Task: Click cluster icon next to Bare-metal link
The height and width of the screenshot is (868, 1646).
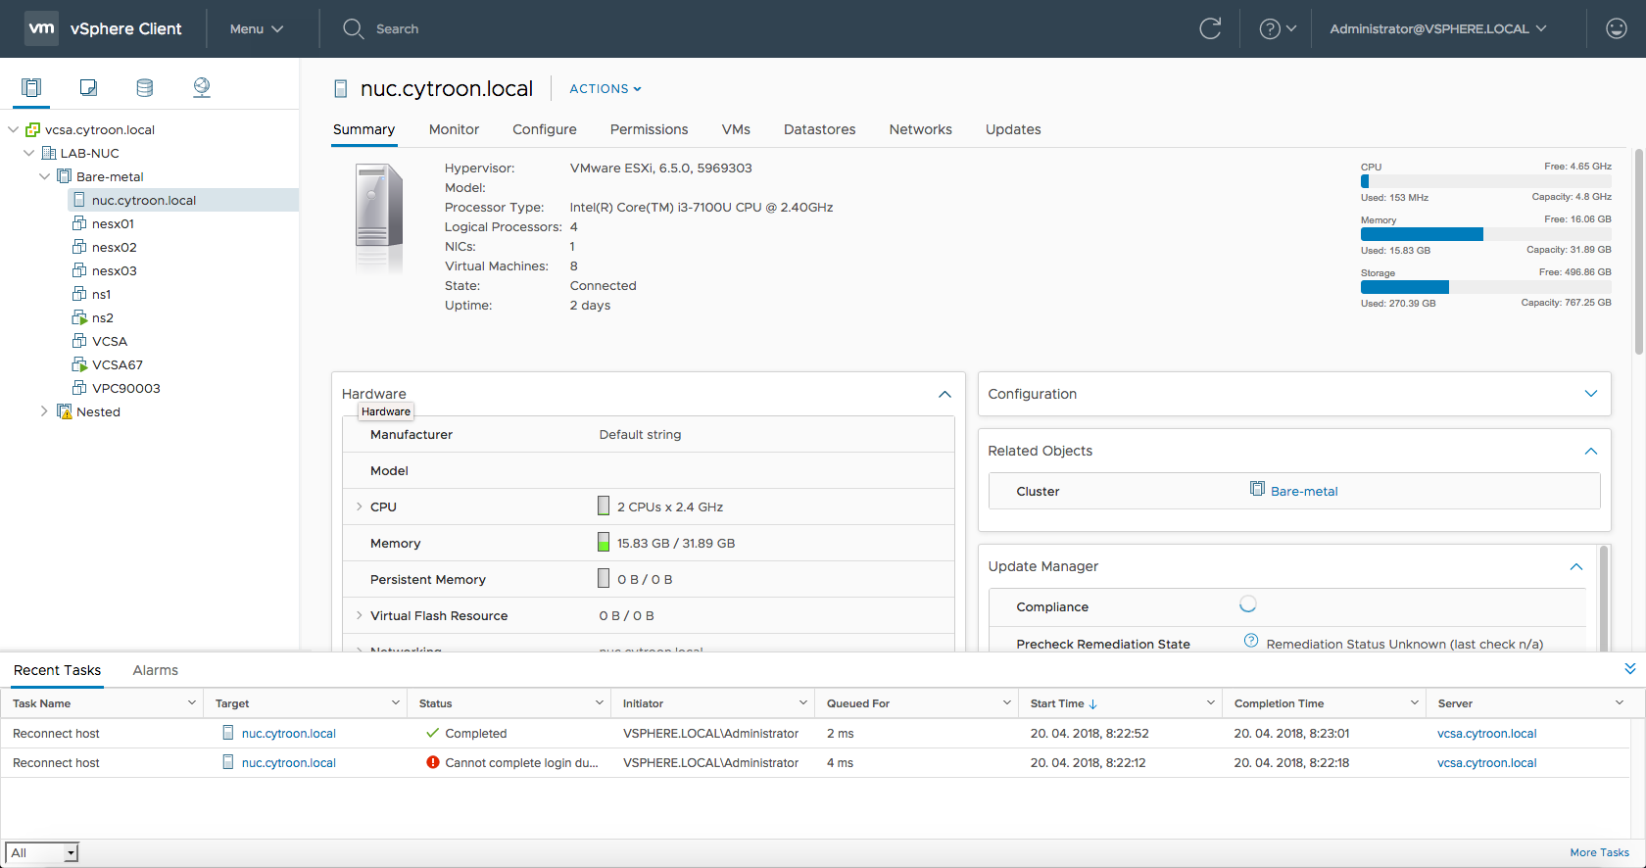Action: tap(1257, 489)
